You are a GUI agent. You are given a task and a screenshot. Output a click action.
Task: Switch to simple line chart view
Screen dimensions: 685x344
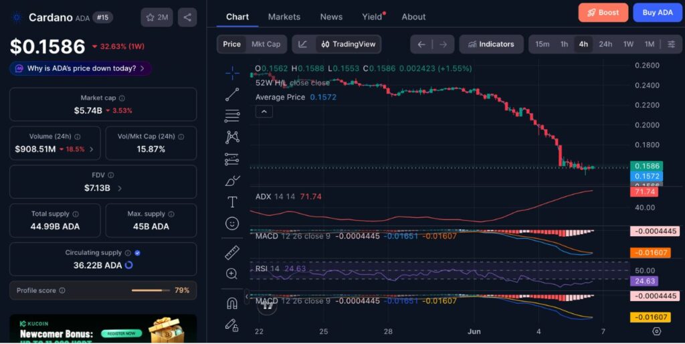point(303,44)
